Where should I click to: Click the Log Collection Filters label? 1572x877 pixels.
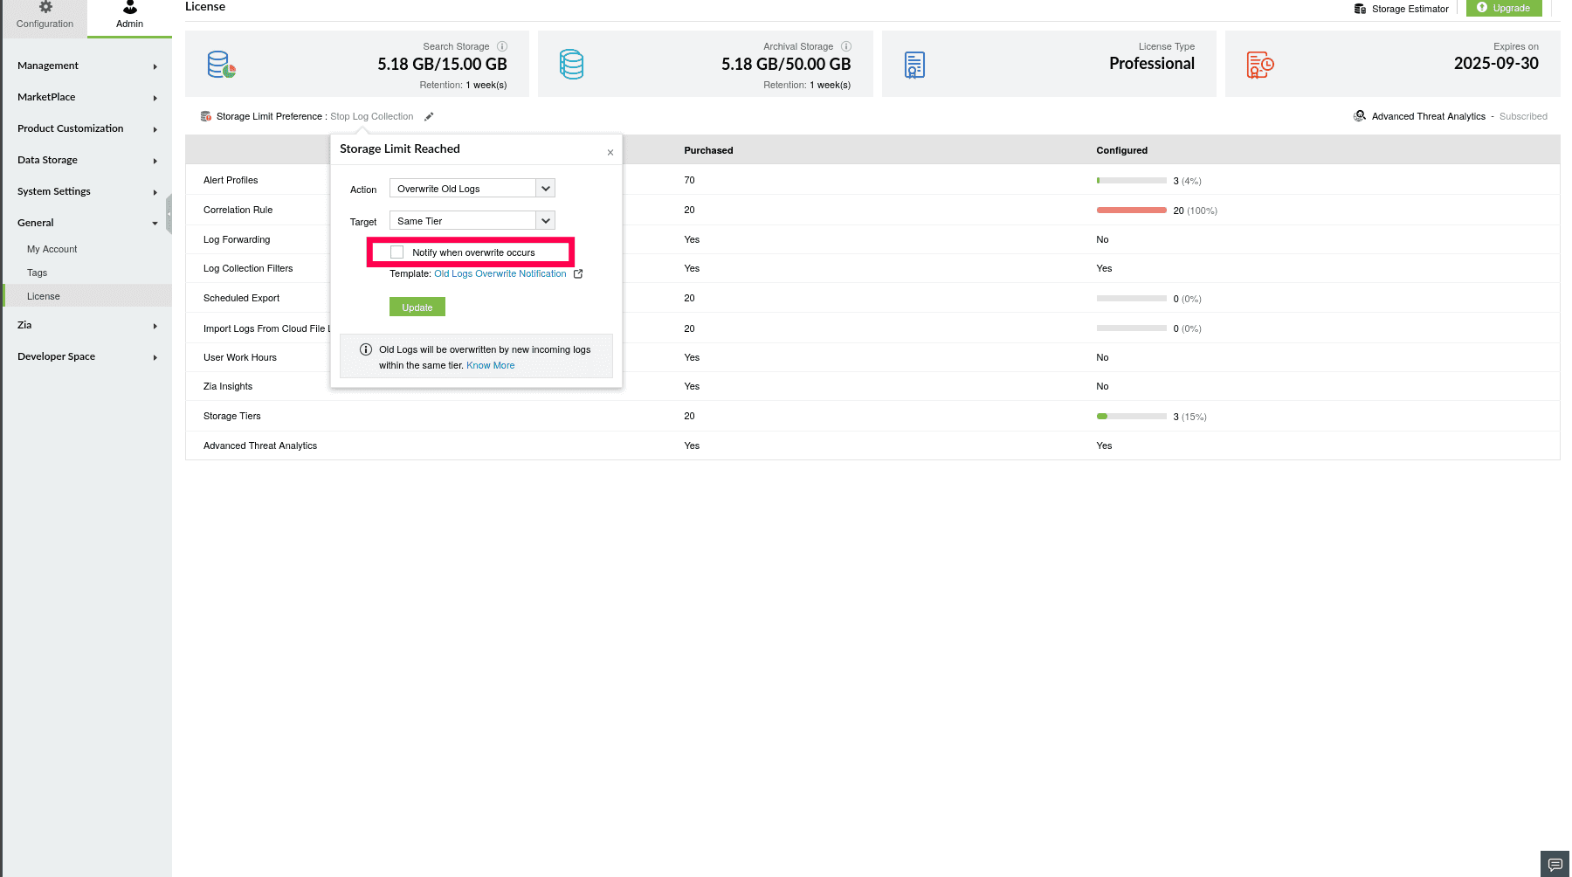[x=248, y=269]
